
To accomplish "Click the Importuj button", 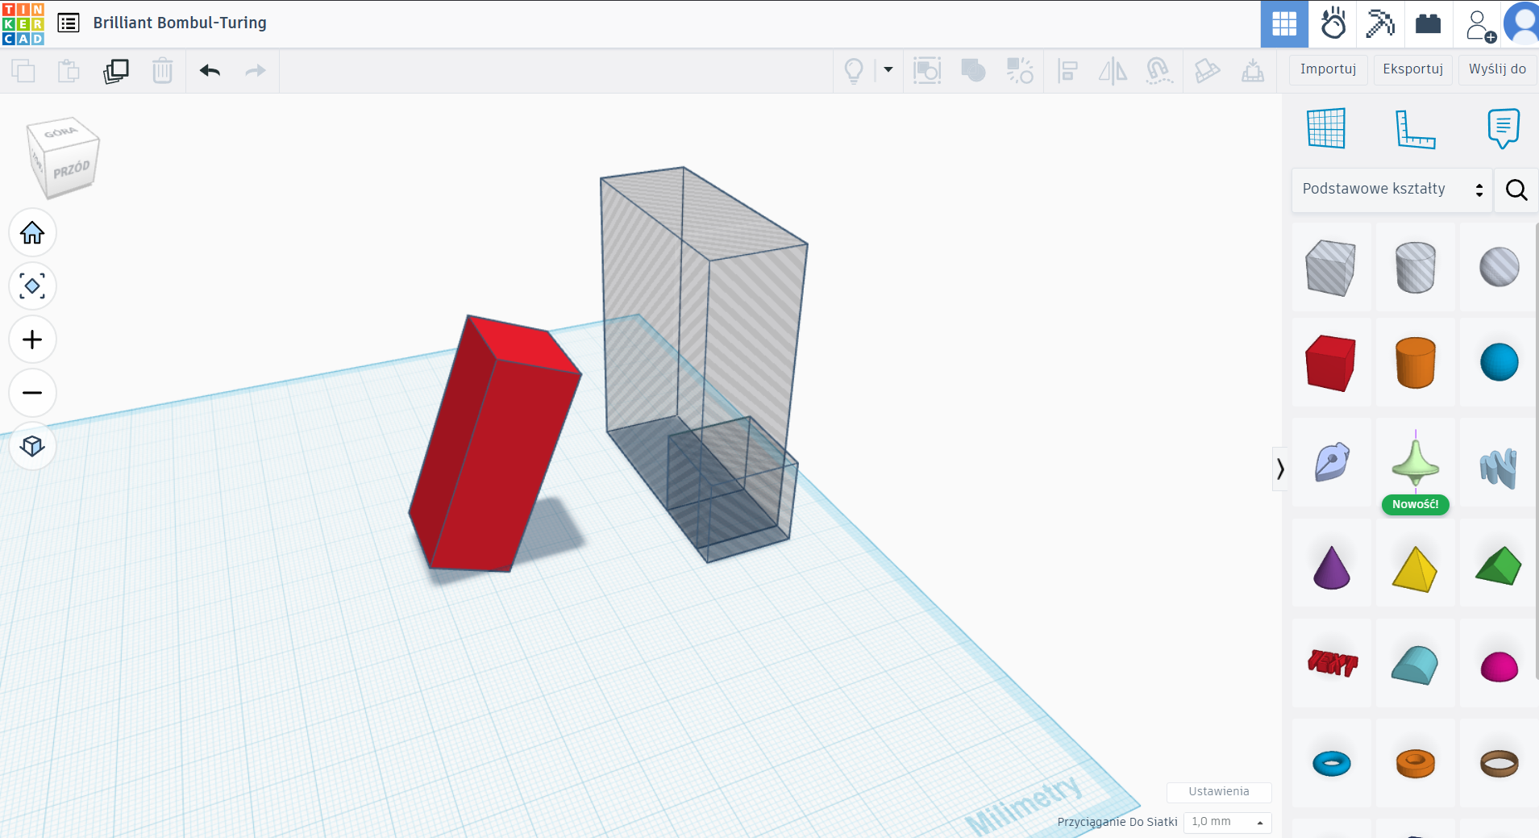I will coord(1328,69).
